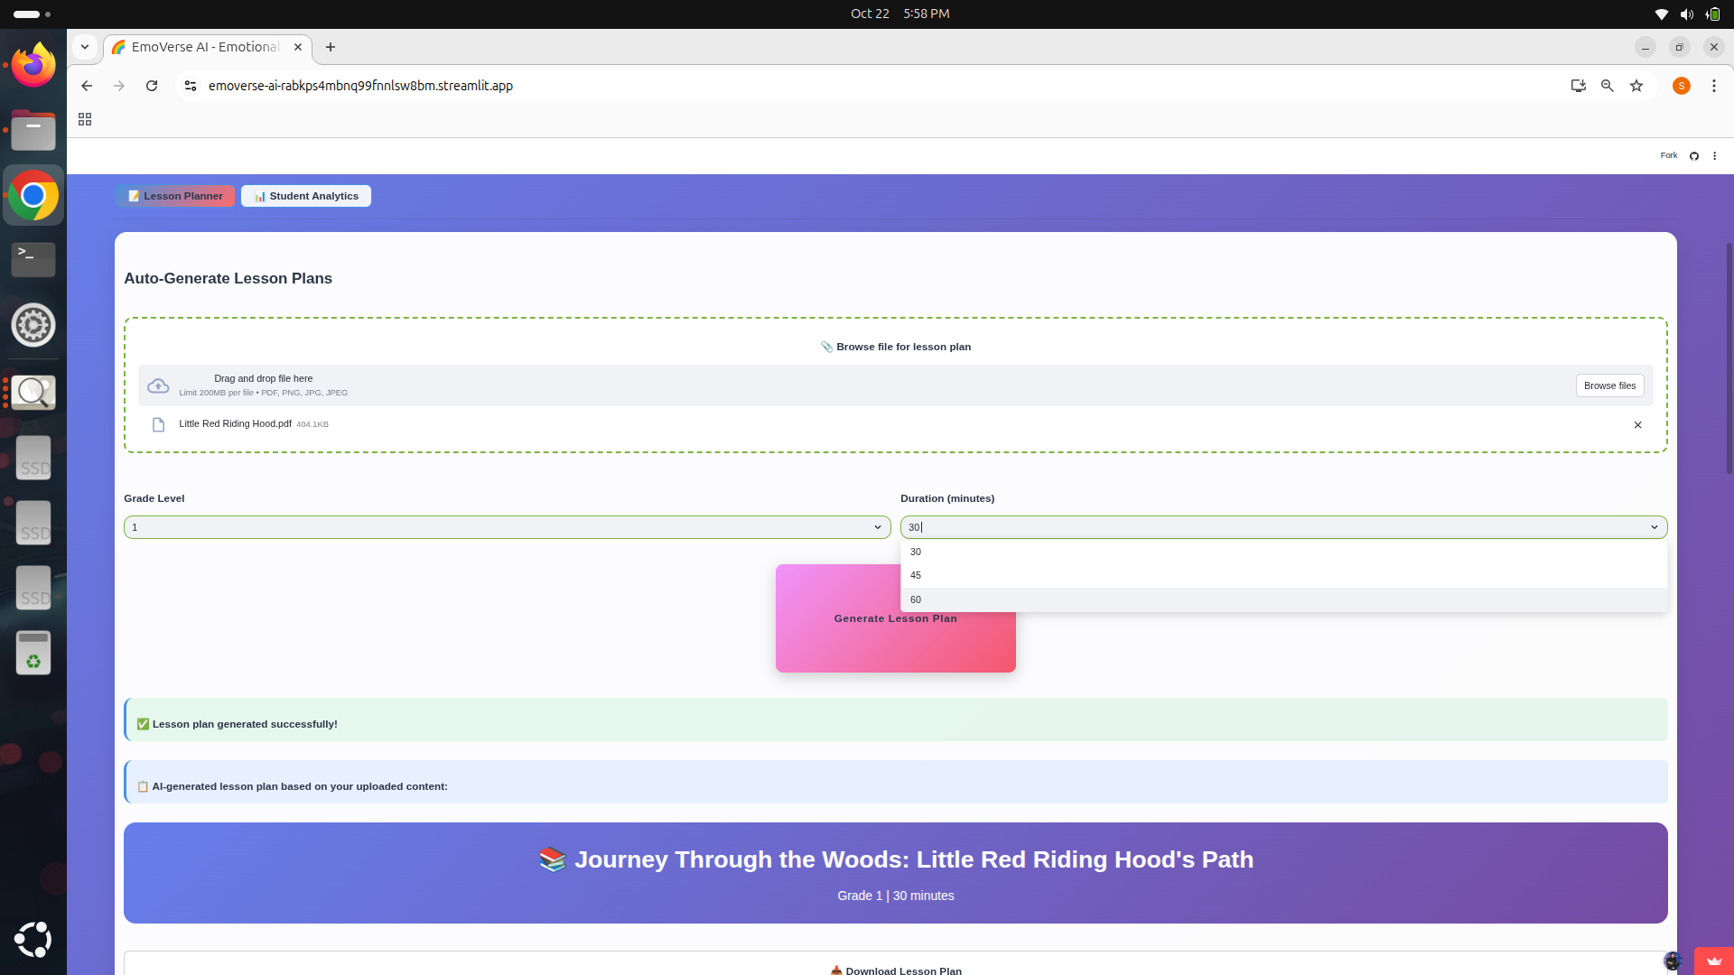Open the Streamlit three-dot menu
Image resolution: width=1734 pixels, height=975 pixels.
1714,156
